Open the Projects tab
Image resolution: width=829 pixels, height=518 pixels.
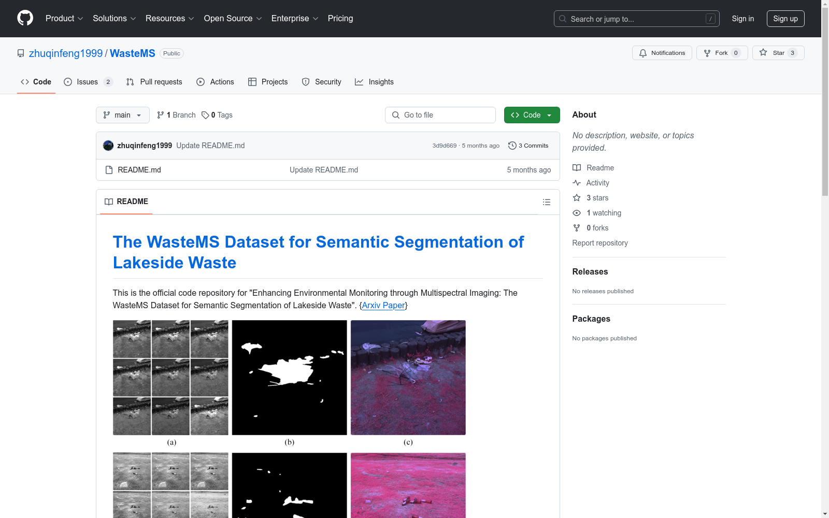pos(268,82)
